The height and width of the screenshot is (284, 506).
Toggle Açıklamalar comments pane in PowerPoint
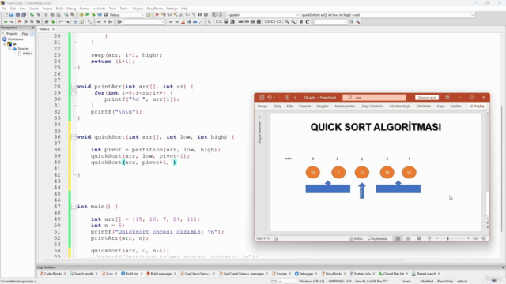(378, 238)
